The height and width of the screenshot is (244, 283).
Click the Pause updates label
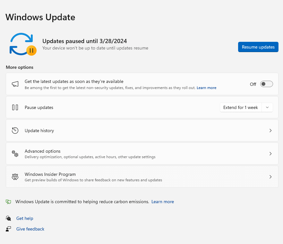(39, 107)
